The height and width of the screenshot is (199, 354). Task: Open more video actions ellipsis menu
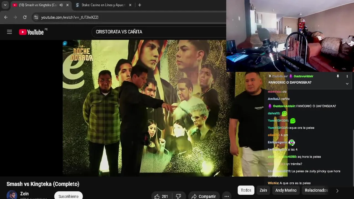227,196
